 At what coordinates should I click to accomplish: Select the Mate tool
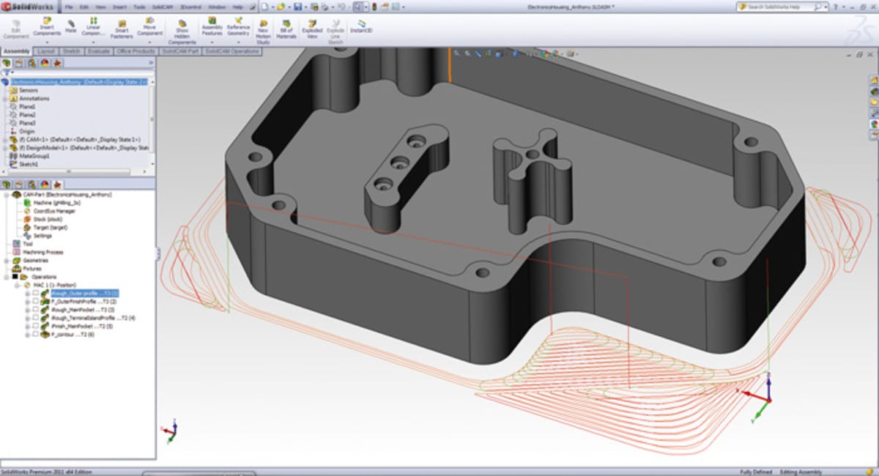coord(71,23)
